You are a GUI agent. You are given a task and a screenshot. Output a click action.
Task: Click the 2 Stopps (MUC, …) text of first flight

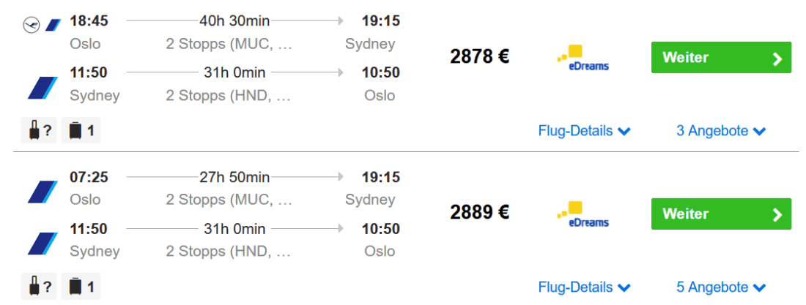point(229,44)
